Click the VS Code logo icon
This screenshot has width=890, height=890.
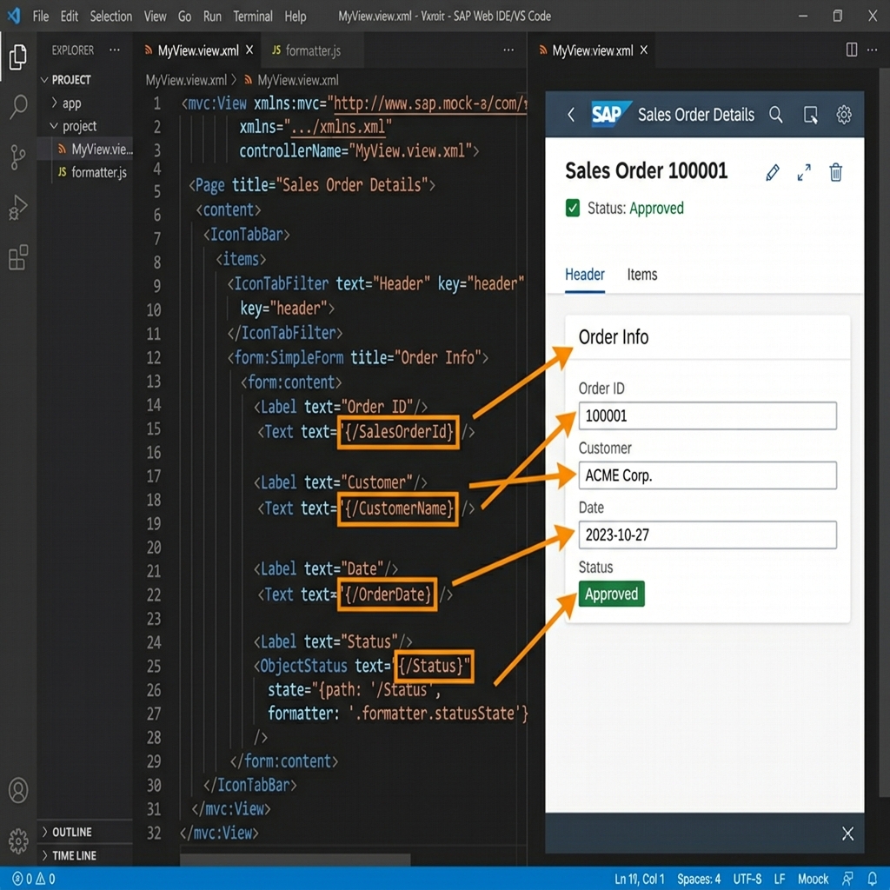[x=14, y=16]
